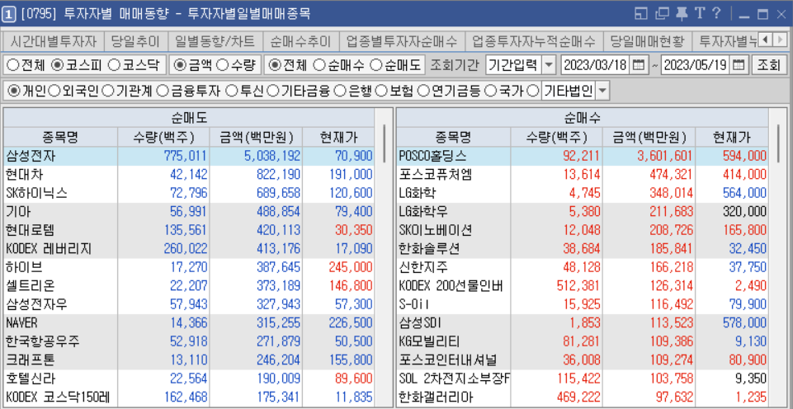Click the end date field 2023/05/19
The height and width of the screenshot is (409, 793).
click(x=695, y=64)
